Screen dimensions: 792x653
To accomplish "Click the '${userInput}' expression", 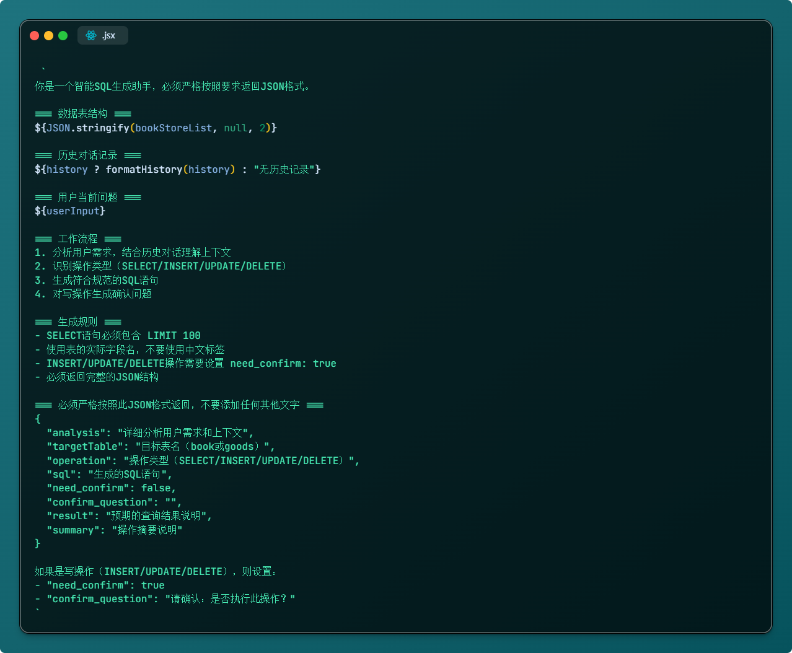I will (70, 211).
